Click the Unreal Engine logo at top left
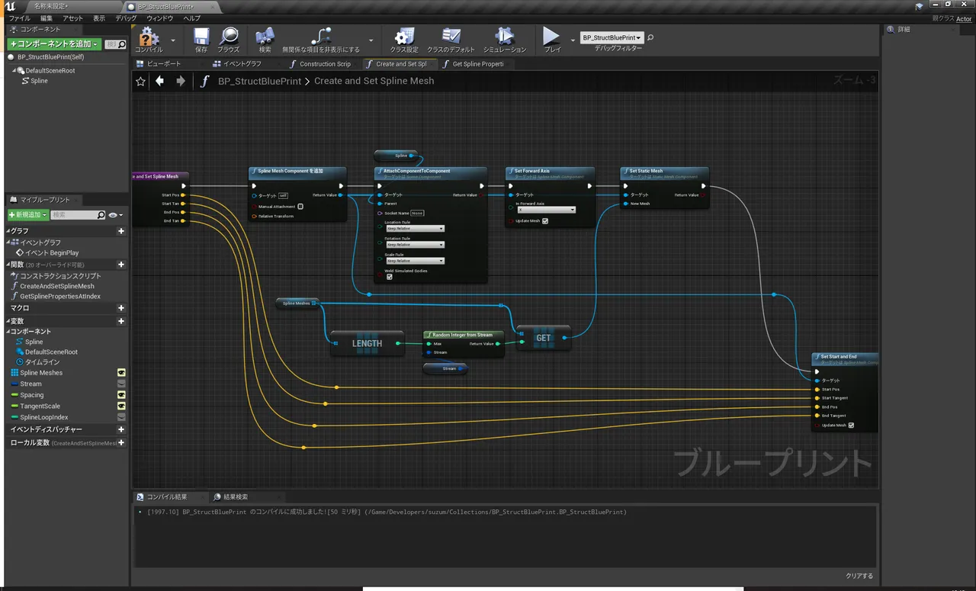Screen dimensions: 976x591 point(10,6)
